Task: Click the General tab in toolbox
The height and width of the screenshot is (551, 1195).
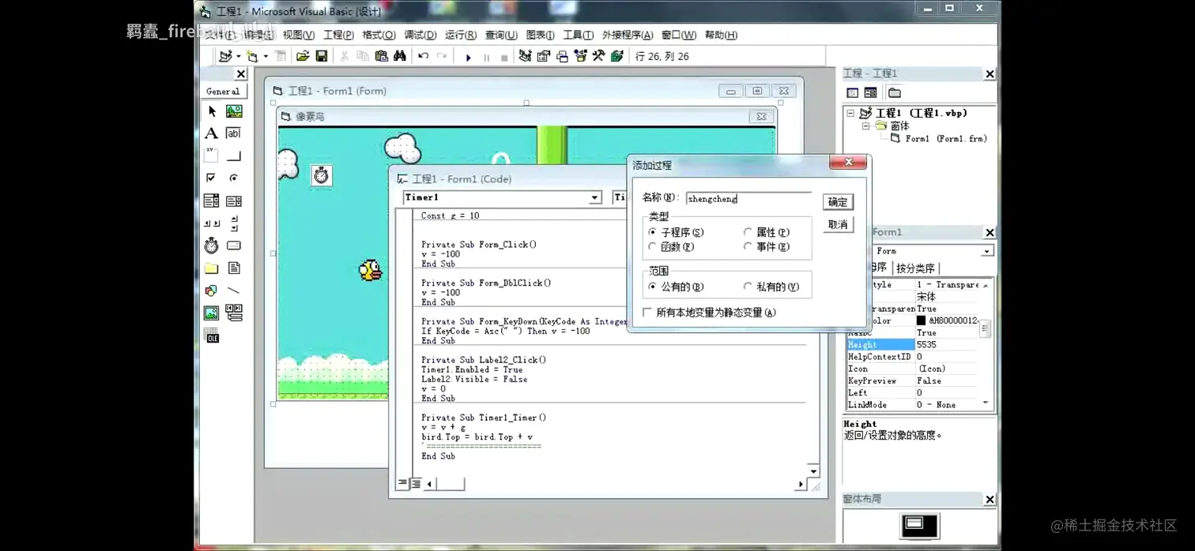Action: [x=223, y=91]
